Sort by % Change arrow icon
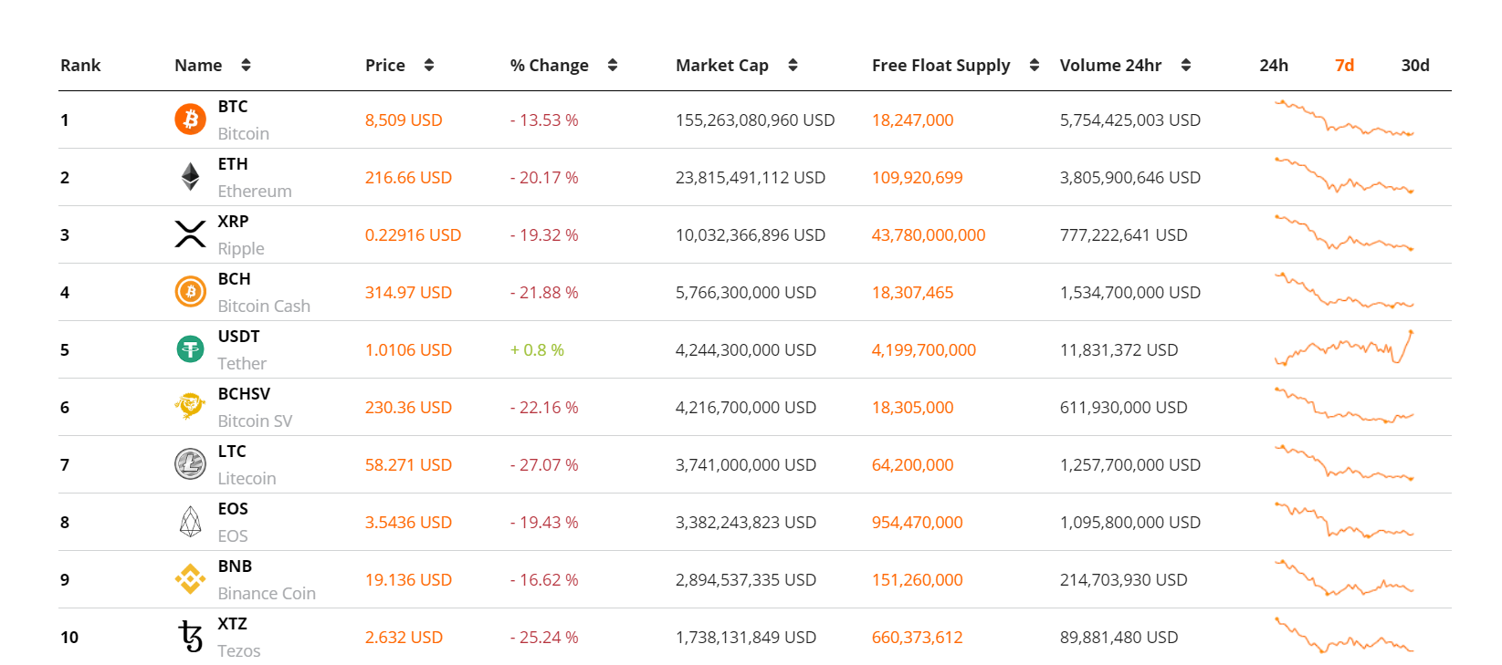Viewport: 1502px width, 665px height. pyautogui.click(x=613, y=65)
